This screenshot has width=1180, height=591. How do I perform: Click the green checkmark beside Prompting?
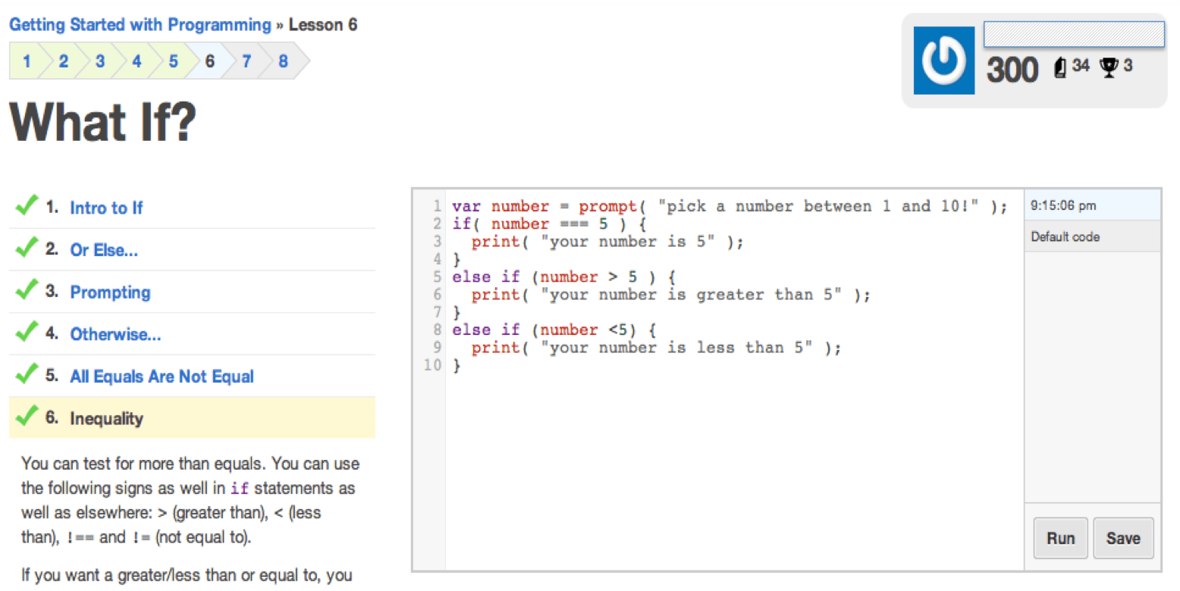pyautogui.click(x=27, y=291)
